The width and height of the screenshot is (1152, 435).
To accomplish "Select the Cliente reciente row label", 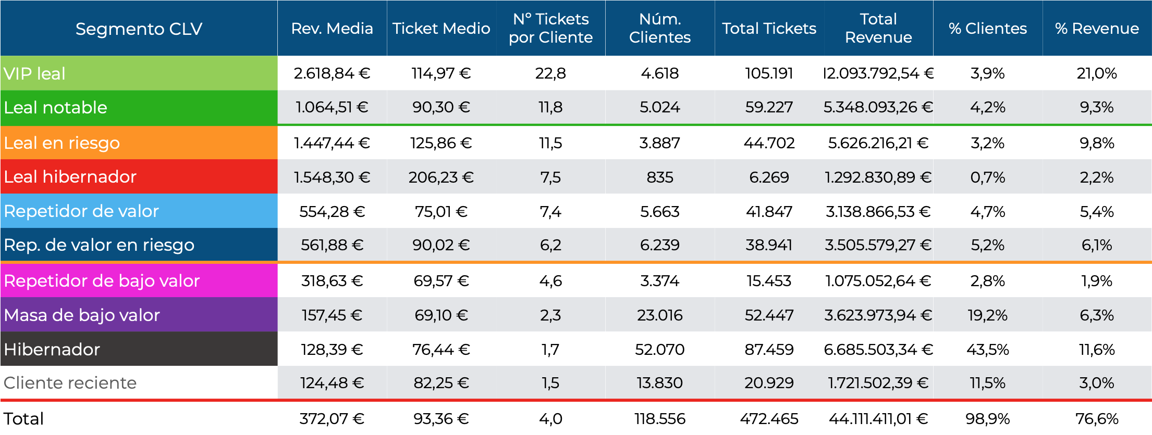I will 70,383.
